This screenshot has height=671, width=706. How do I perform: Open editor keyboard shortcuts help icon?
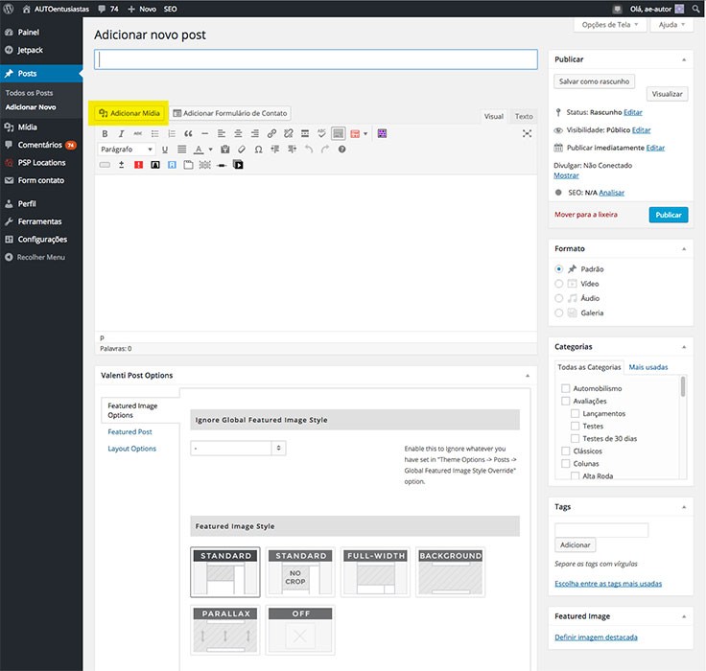[341, 150]
